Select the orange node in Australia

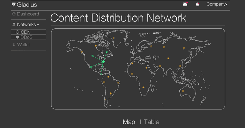tap(183, 91)
